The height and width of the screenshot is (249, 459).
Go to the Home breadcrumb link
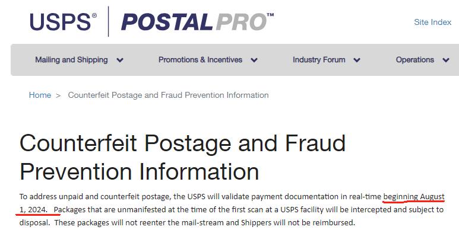[40, 95]
